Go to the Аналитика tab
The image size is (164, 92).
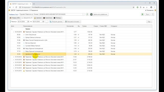click(x=48, y=18)
